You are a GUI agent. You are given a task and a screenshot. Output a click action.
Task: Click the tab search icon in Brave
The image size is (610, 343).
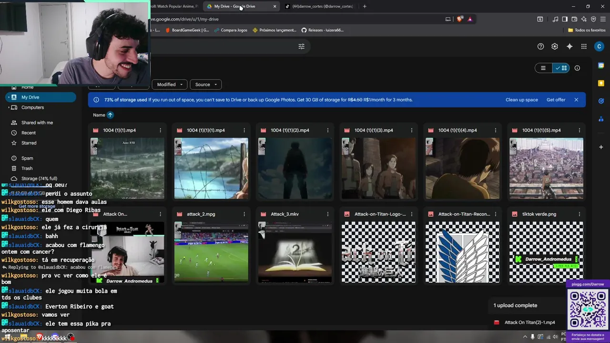point(540,19)
